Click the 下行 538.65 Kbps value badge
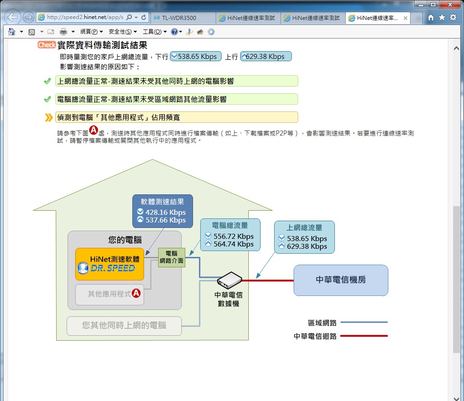 [x=196, y=56]
